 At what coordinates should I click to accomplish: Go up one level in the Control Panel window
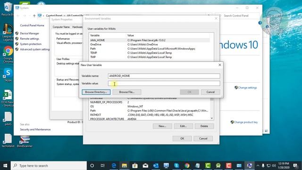click(x=34, y=16)
